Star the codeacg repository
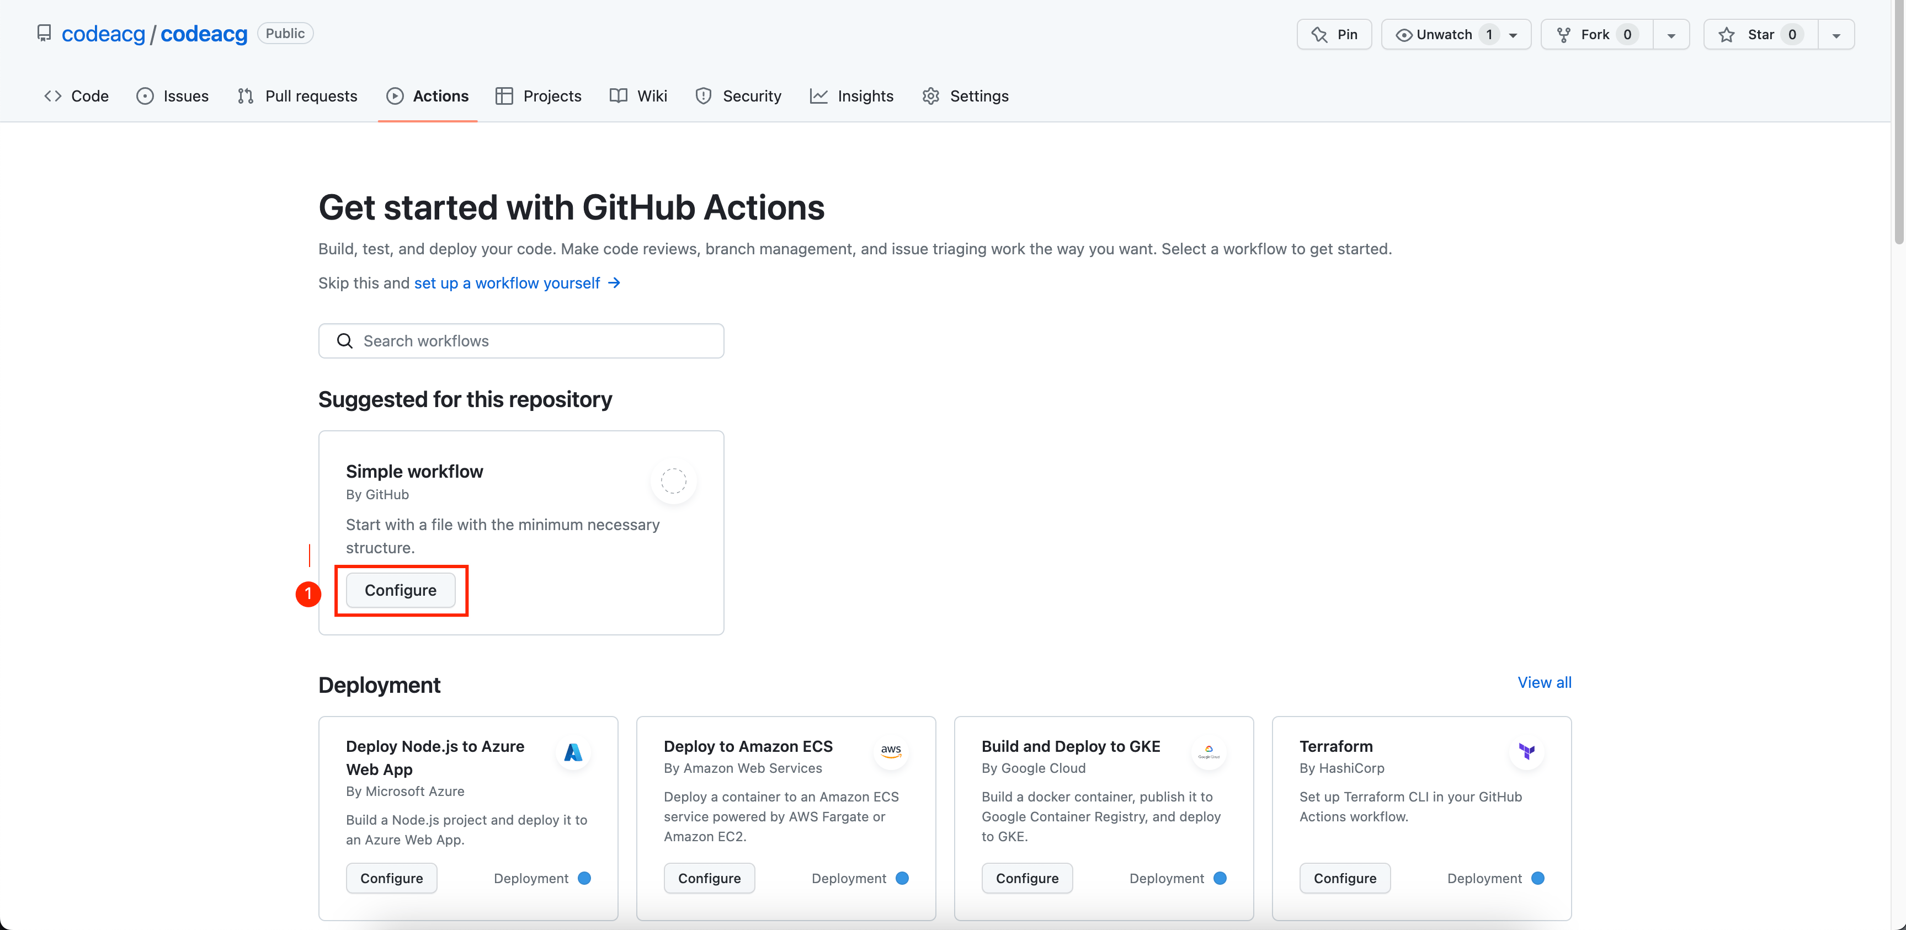 1760,35
